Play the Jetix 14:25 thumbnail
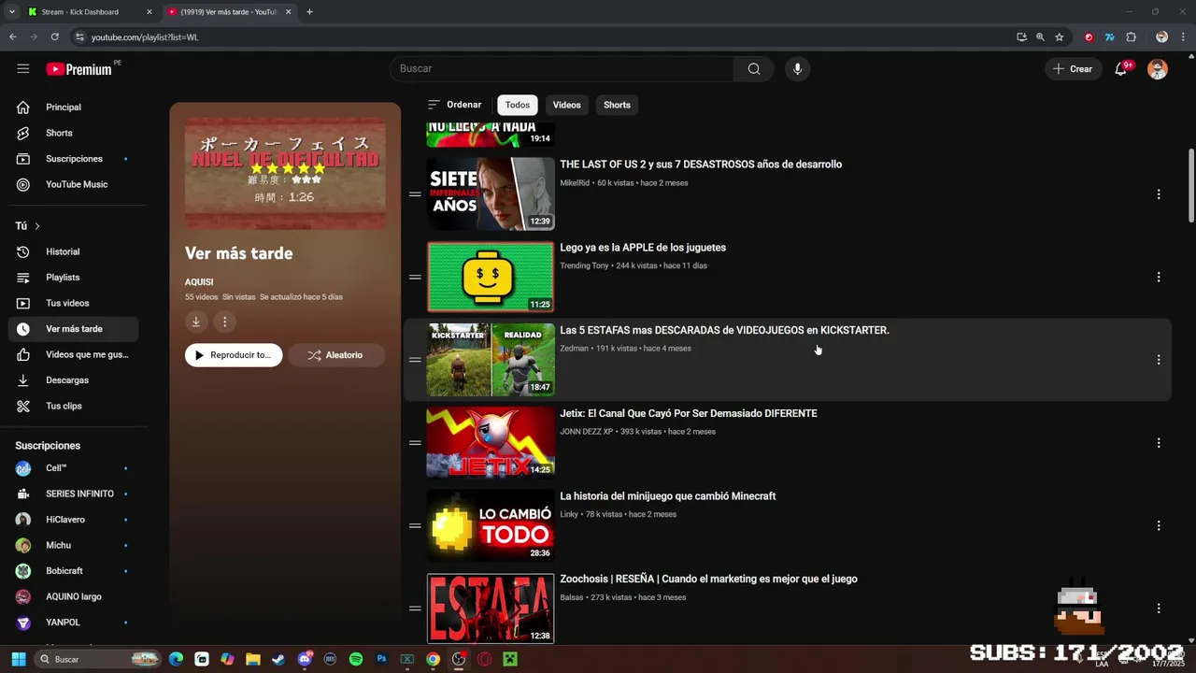 click(x=491, y=442)
